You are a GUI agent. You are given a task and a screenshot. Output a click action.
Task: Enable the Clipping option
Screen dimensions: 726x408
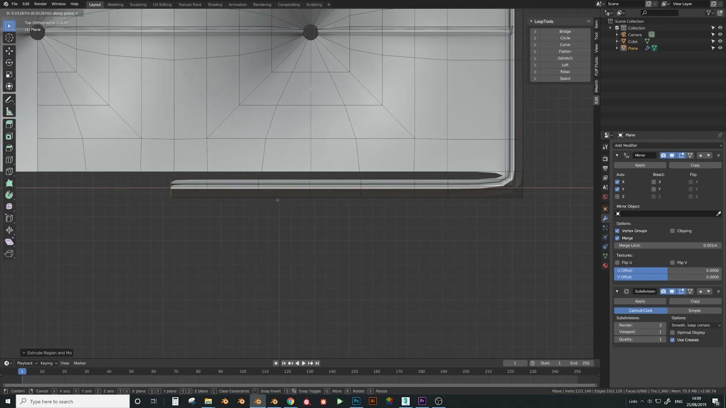click(x=672, y=231)
